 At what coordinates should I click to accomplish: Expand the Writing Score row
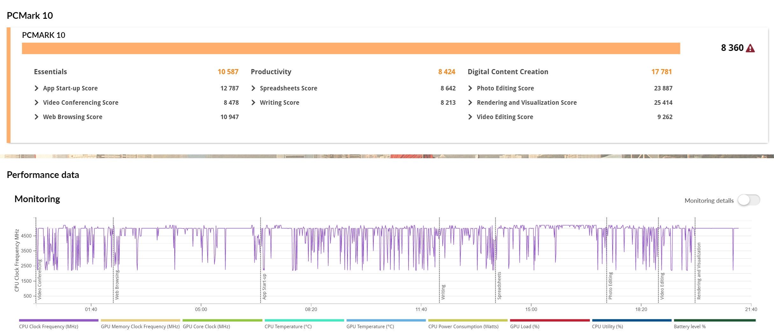pos(253,103)
